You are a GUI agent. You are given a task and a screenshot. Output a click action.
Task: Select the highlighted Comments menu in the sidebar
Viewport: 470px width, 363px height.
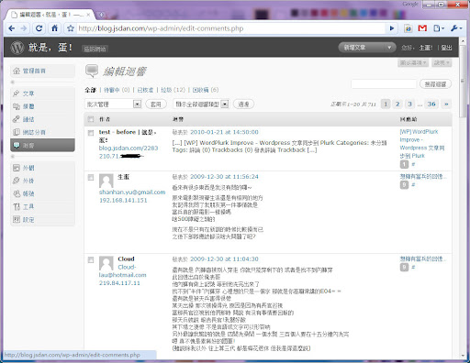[42, 145]
